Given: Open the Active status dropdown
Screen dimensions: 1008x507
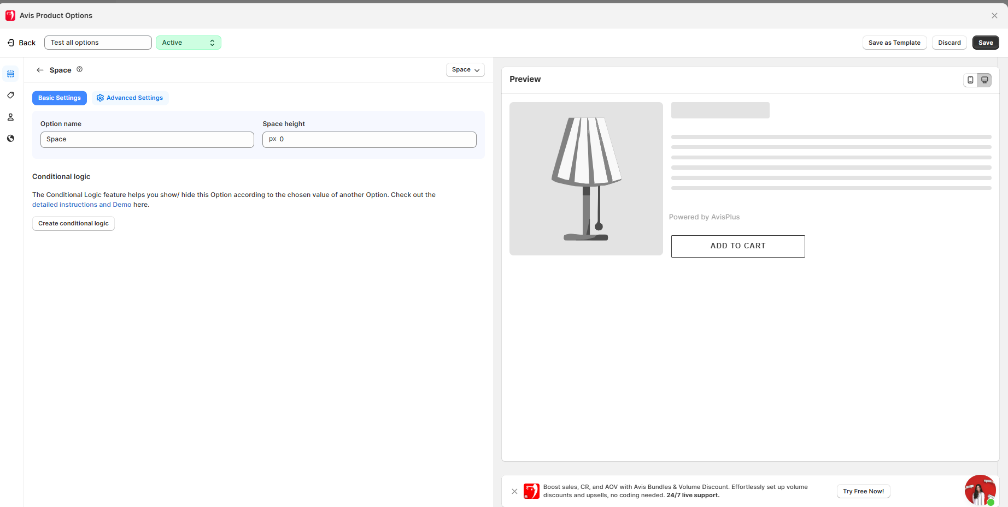Looking at the screenshot, I should coord(188,43).
